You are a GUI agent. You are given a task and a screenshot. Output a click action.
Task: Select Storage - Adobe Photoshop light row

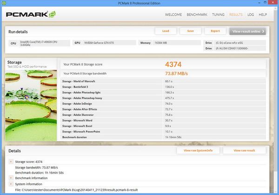163,92
